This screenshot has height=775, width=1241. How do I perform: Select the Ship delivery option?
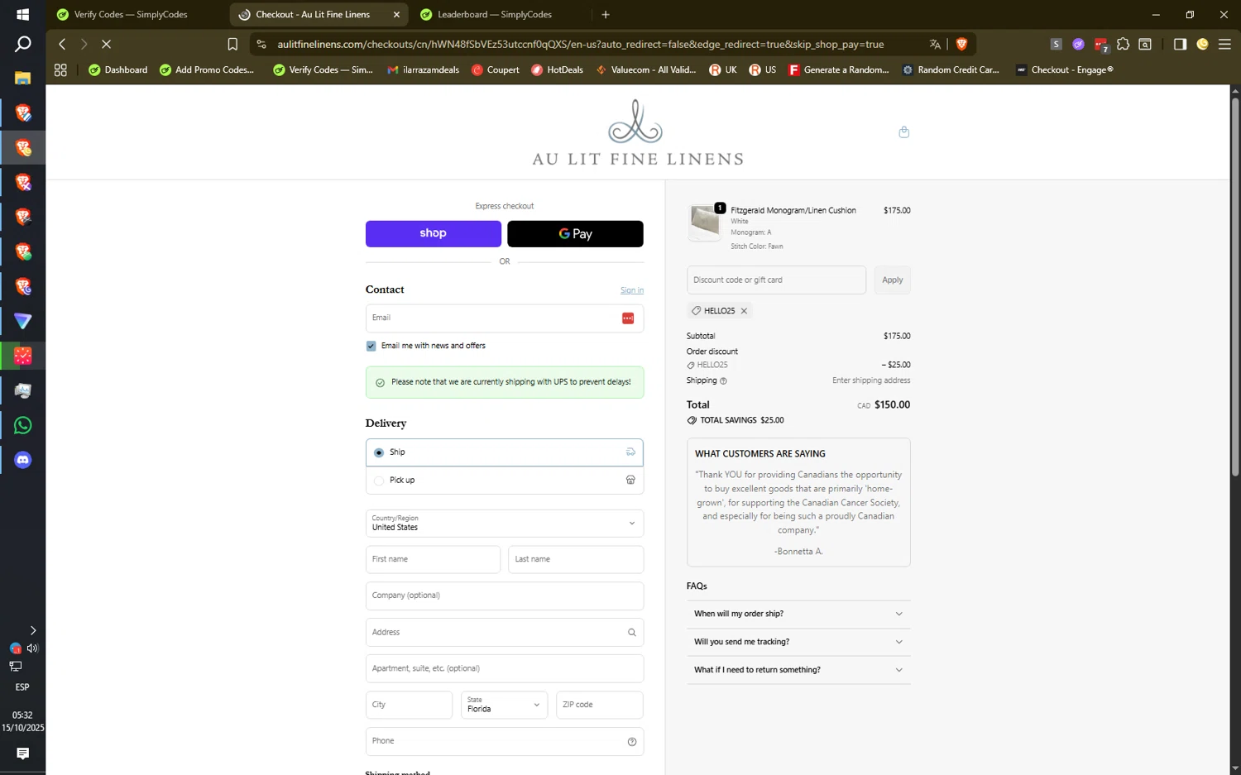pos(505,452)
